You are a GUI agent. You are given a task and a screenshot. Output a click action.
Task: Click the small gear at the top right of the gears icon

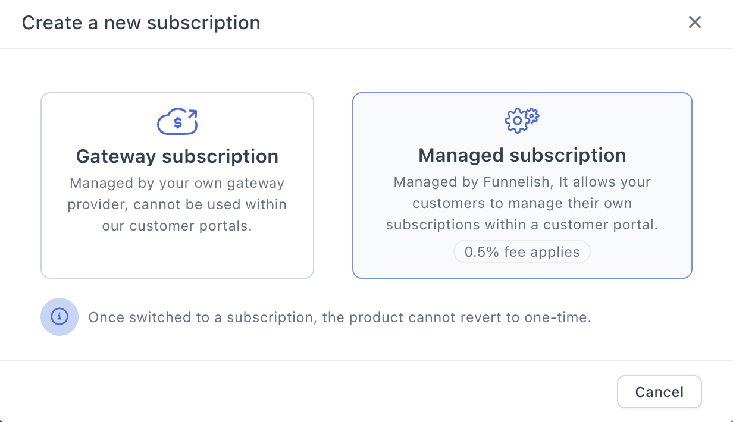click(x=531, y=114)
